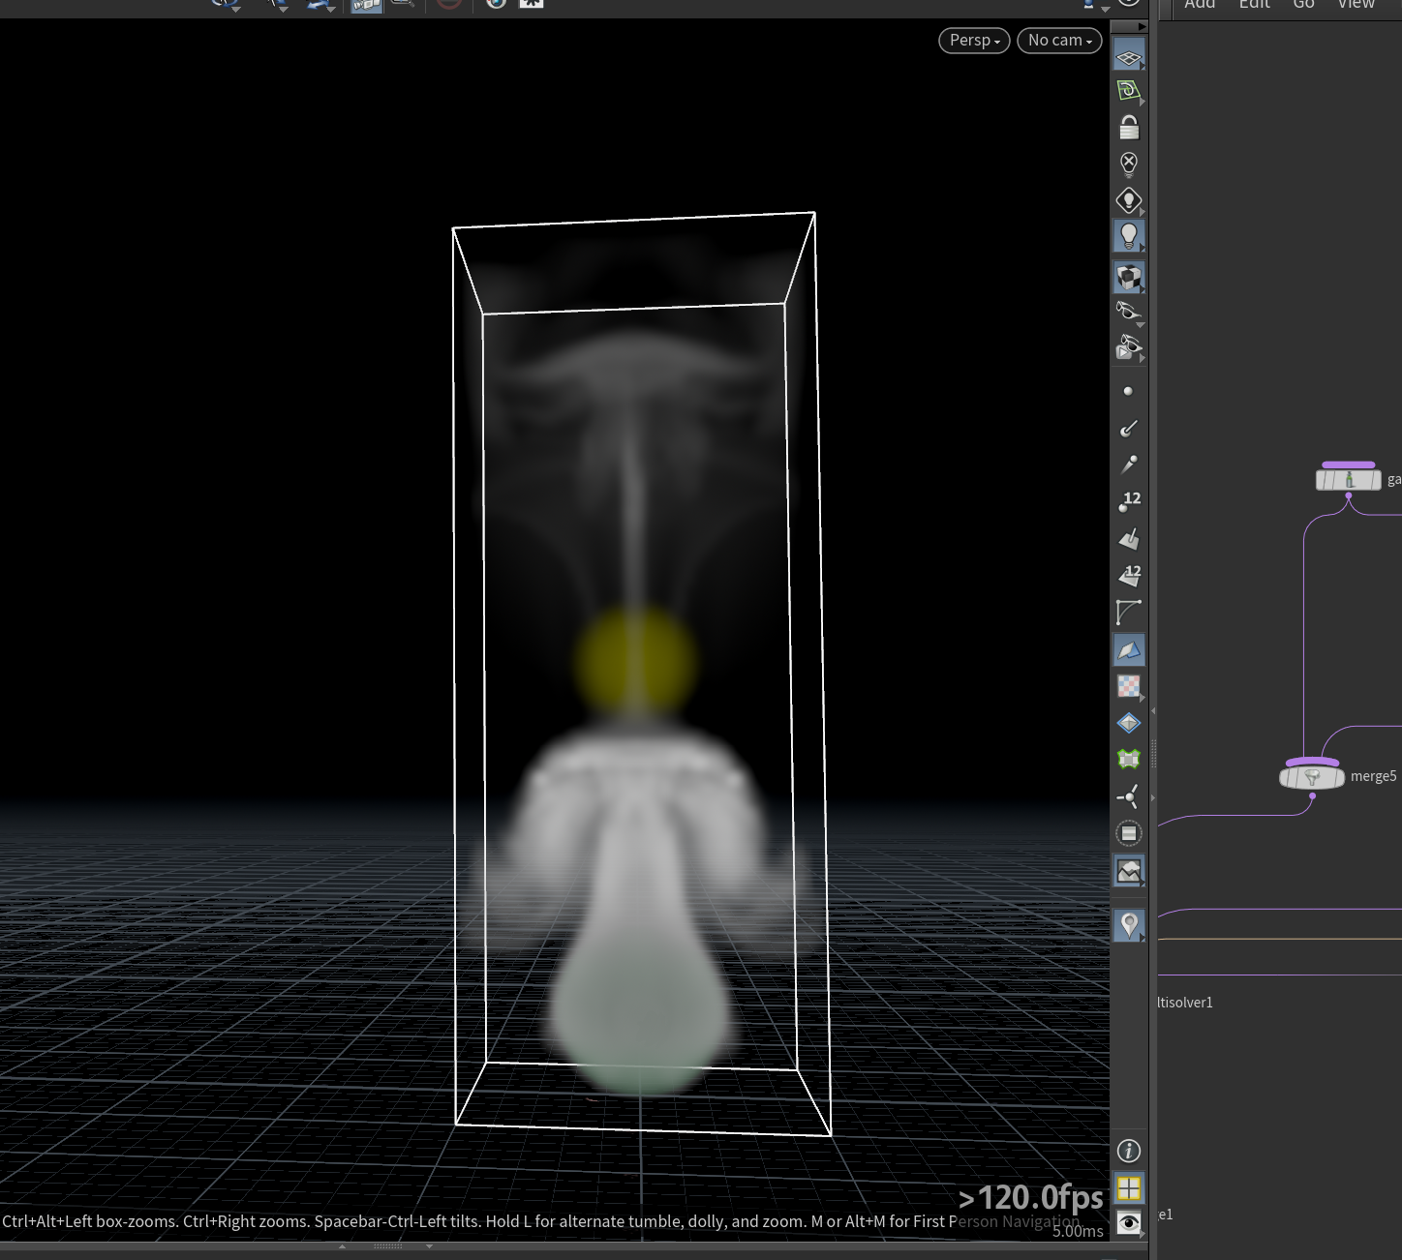Toggle the reference plane grid display
Image resolution: width=1402 pixels, height=1260 pixels.
[x=1129, y=55]
